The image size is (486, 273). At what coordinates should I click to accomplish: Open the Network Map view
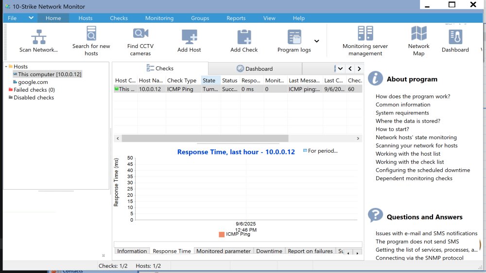click(418, 34)
